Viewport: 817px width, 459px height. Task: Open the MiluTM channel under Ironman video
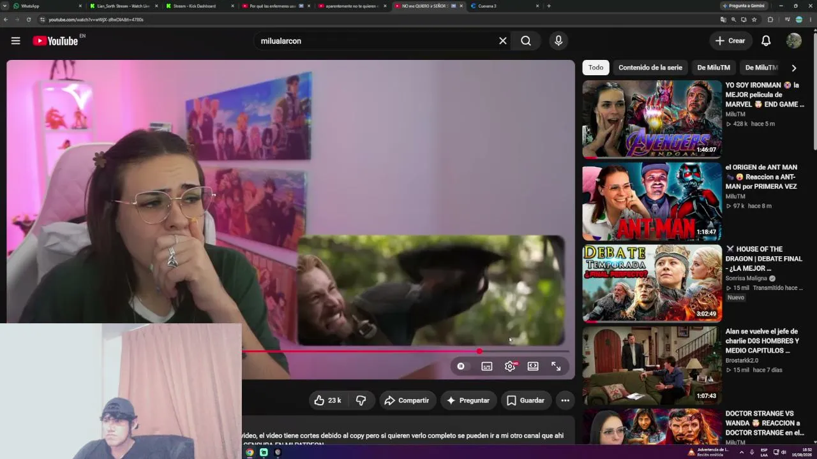point(735,114)
